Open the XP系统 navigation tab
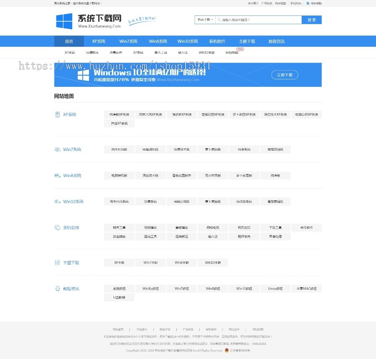Viewport: 376px width, 359px height. click(x=99, y=41)
